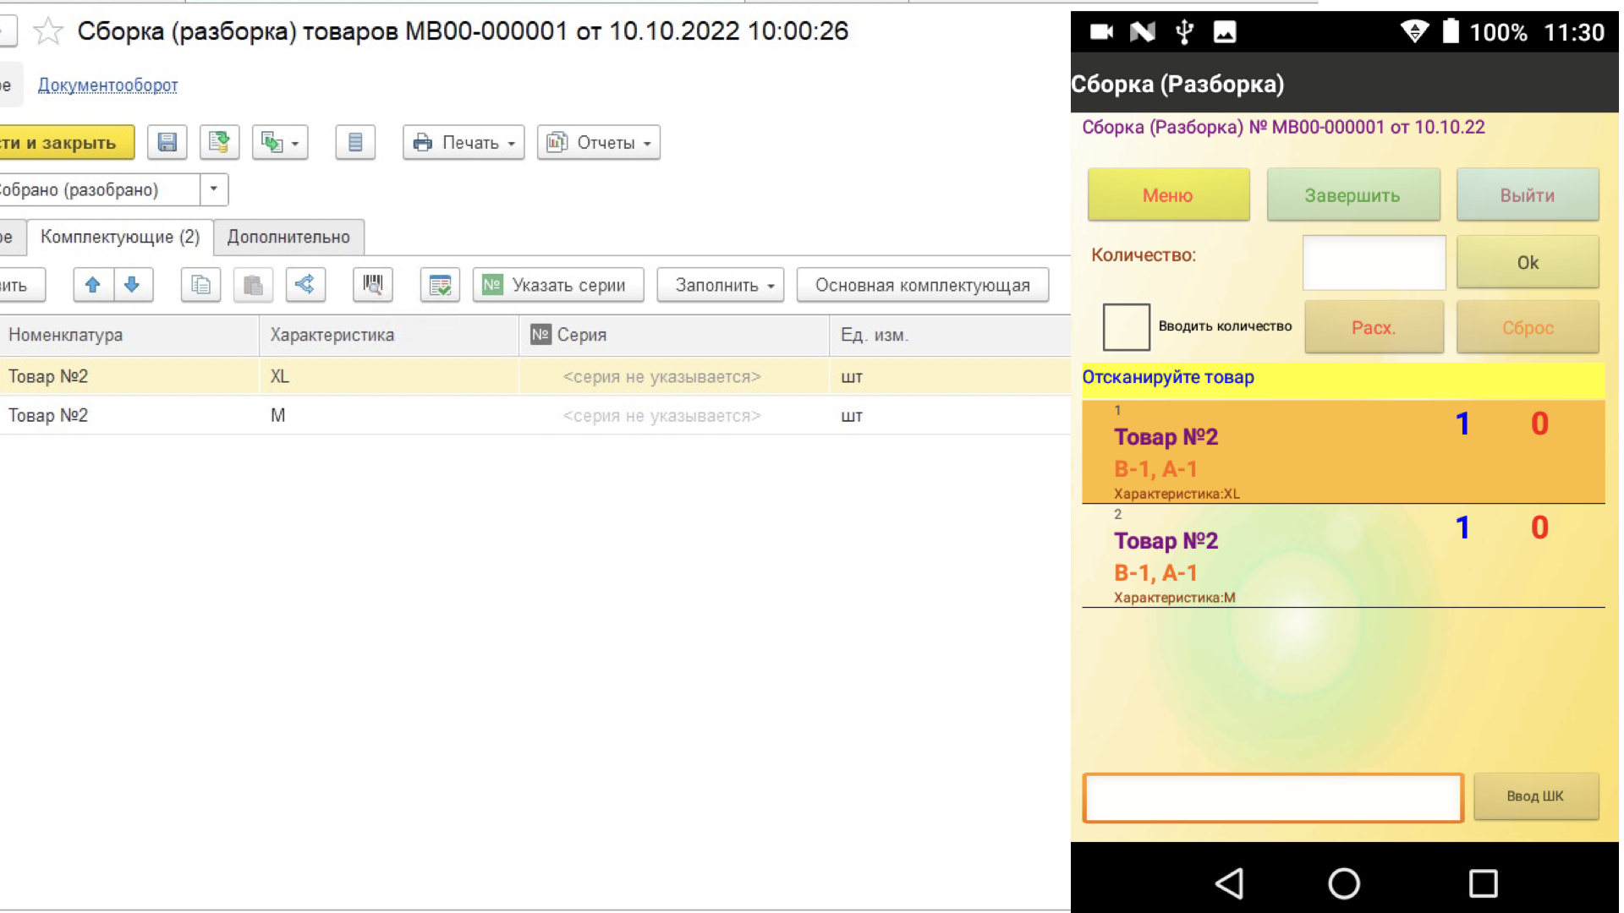Screen dimensions: 1624x913
Task: Focus the barcode entry field at bottom
Action: pyautogui.click(x=1273, y=797)
